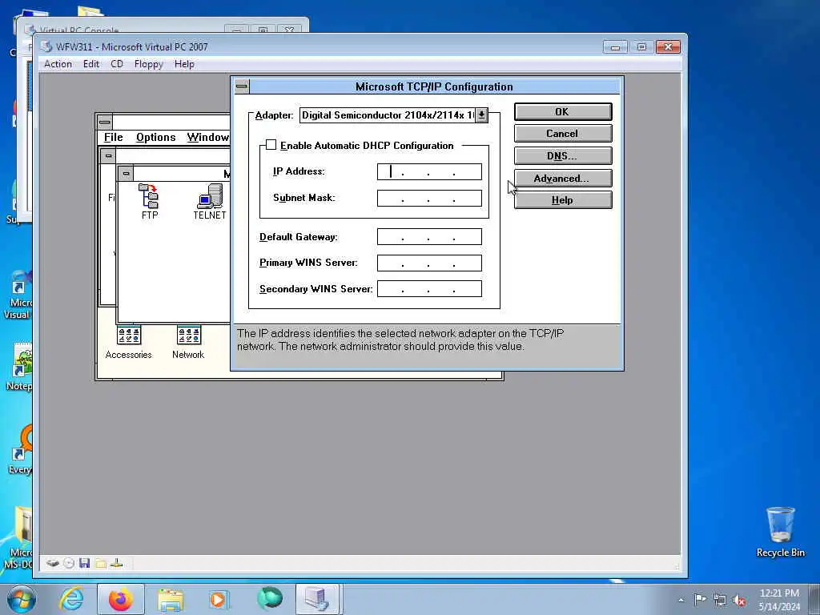The width and height of the screenshot is (820, 615).
Task: Click the muted volume tray icon
Action: [739, 600]
